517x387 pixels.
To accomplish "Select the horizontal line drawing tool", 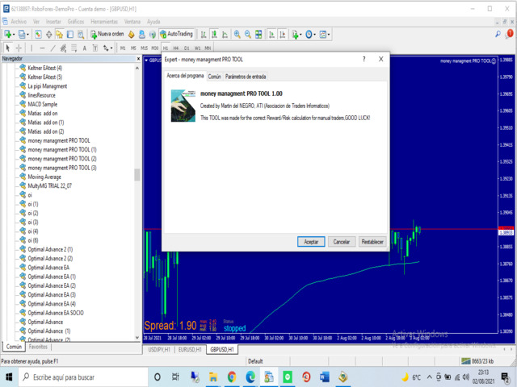I will pyautogui.click(x=42, y=48).
